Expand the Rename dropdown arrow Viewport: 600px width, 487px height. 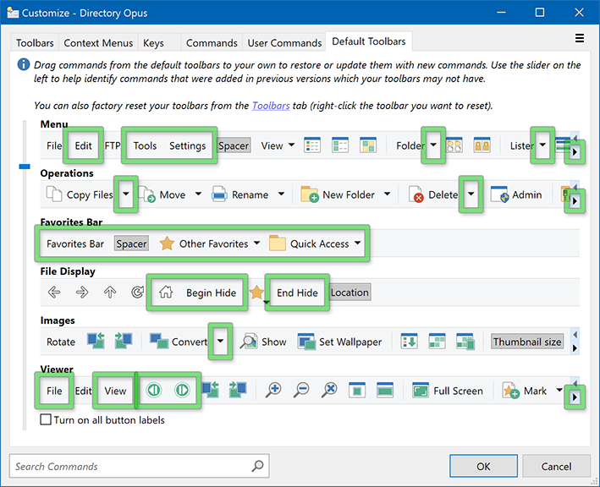point(281,194)
